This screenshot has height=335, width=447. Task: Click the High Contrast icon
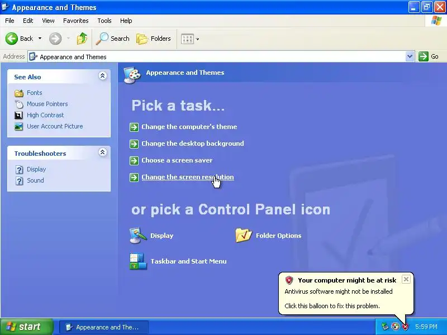click(18, 116)
